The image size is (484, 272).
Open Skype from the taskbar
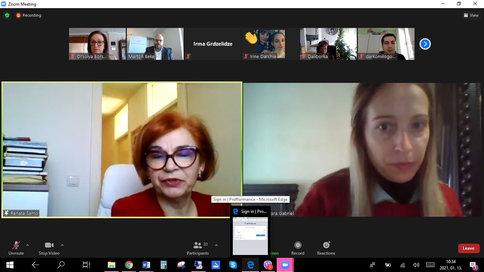[x=233, y=265]
